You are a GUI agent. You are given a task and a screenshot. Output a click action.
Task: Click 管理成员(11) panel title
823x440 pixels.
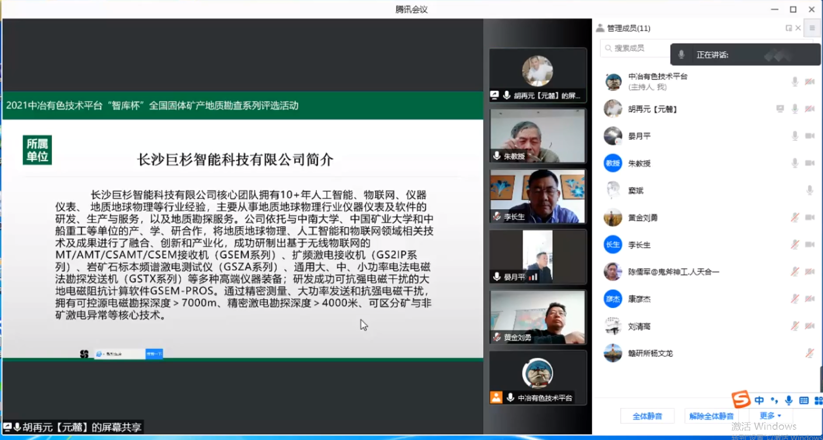(x=628, y=28)
